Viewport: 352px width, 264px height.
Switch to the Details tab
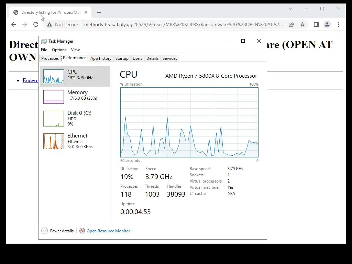tap(152, 58)
